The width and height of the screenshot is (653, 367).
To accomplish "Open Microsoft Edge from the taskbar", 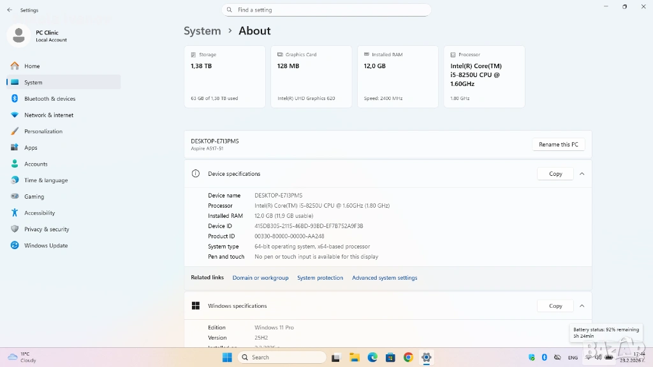I will point(372,357).
